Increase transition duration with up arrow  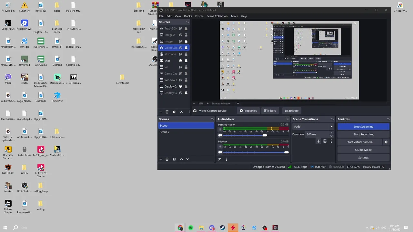point(331,133)
